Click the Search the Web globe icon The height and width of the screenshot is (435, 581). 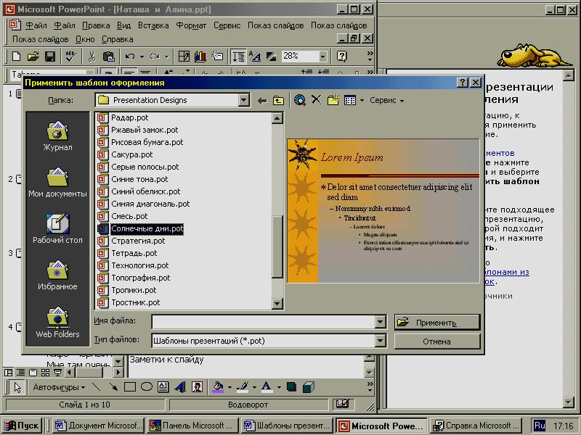[299, 100]
